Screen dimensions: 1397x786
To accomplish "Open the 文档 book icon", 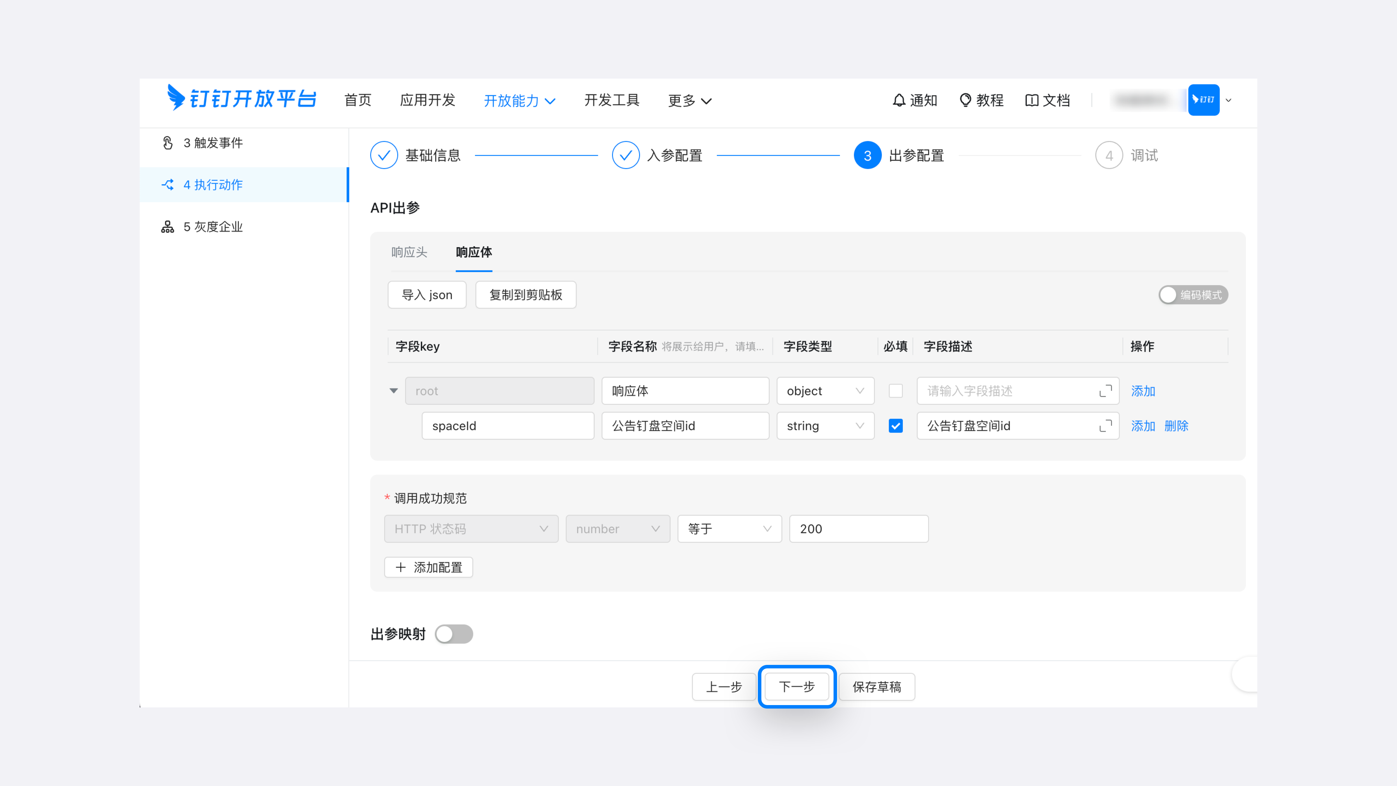I will pos(1031,100).
